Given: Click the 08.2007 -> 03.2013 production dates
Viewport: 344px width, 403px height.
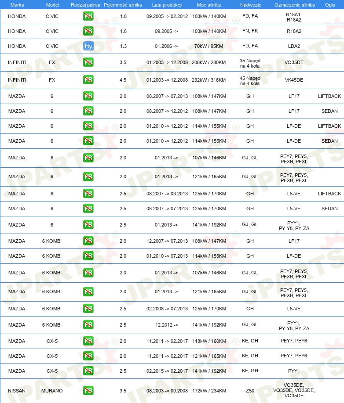Looking at the screenshot, I should [x=167, y=194].
